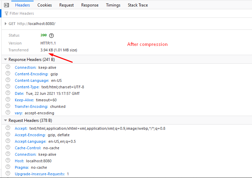Collapse the Response Headers section

(x=5, y=60)
